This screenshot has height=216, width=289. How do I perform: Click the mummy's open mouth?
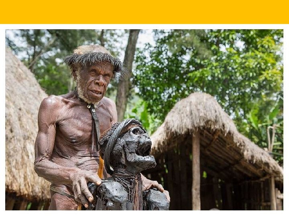coord(146,148)
